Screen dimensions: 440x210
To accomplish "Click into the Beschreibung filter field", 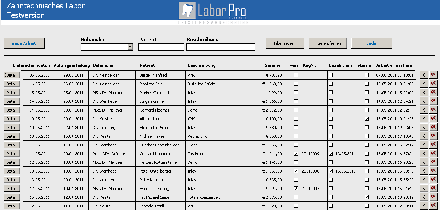I will (221, 47).
